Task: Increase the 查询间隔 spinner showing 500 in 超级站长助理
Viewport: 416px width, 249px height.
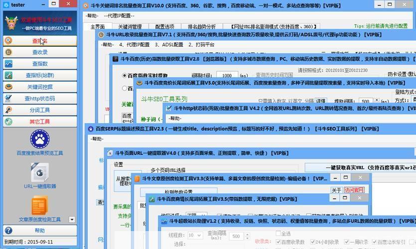Action: (x=247, y=234)
